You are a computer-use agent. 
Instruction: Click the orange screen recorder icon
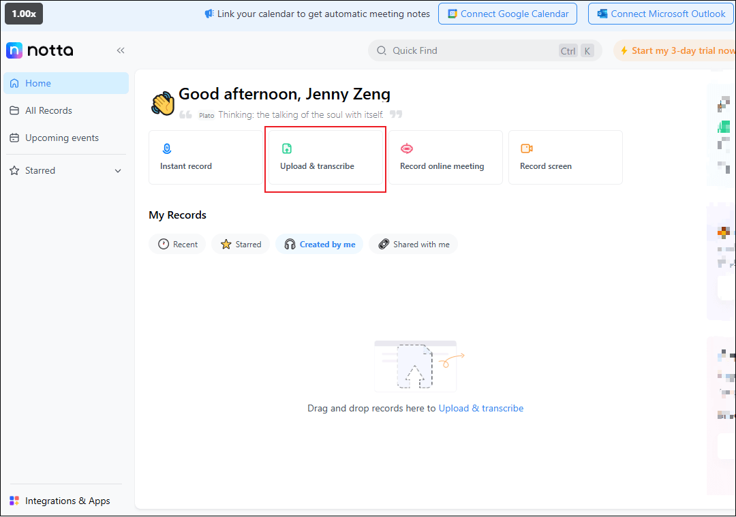tap(527, 148)
